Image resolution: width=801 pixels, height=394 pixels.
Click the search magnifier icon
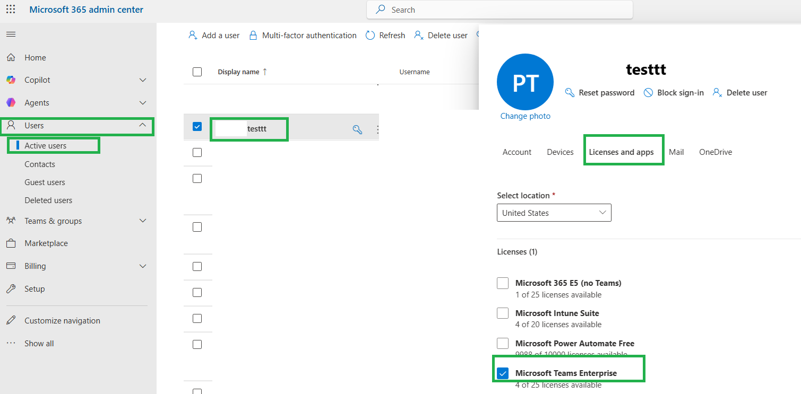pos(381,10)
